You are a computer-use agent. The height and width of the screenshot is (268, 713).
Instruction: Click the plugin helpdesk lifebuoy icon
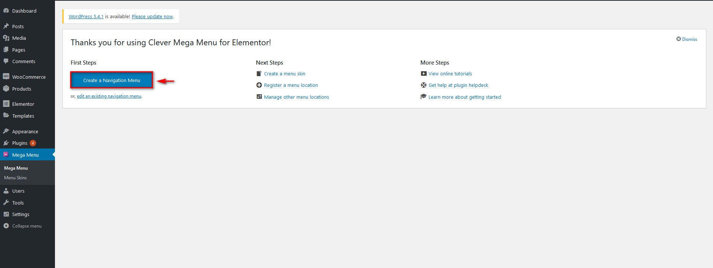pos(424,85)
